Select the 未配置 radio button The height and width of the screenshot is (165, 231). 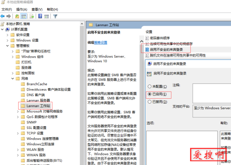coord(150,86)
